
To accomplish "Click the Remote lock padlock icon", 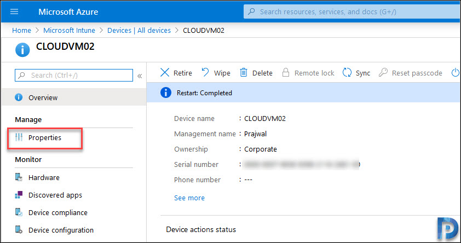I will tap(285, 72).
